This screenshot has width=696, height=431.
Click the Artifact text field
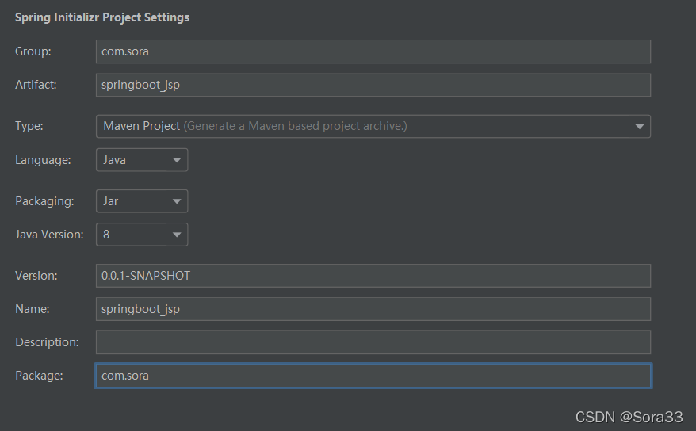pos(373,85)
